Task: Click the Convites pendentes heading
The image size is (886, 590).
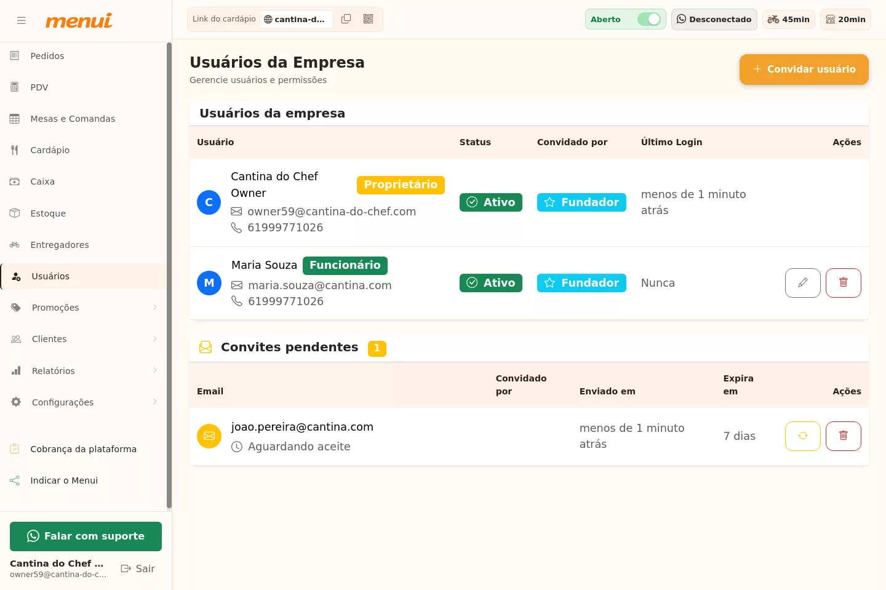Action: tap(289, 347)
